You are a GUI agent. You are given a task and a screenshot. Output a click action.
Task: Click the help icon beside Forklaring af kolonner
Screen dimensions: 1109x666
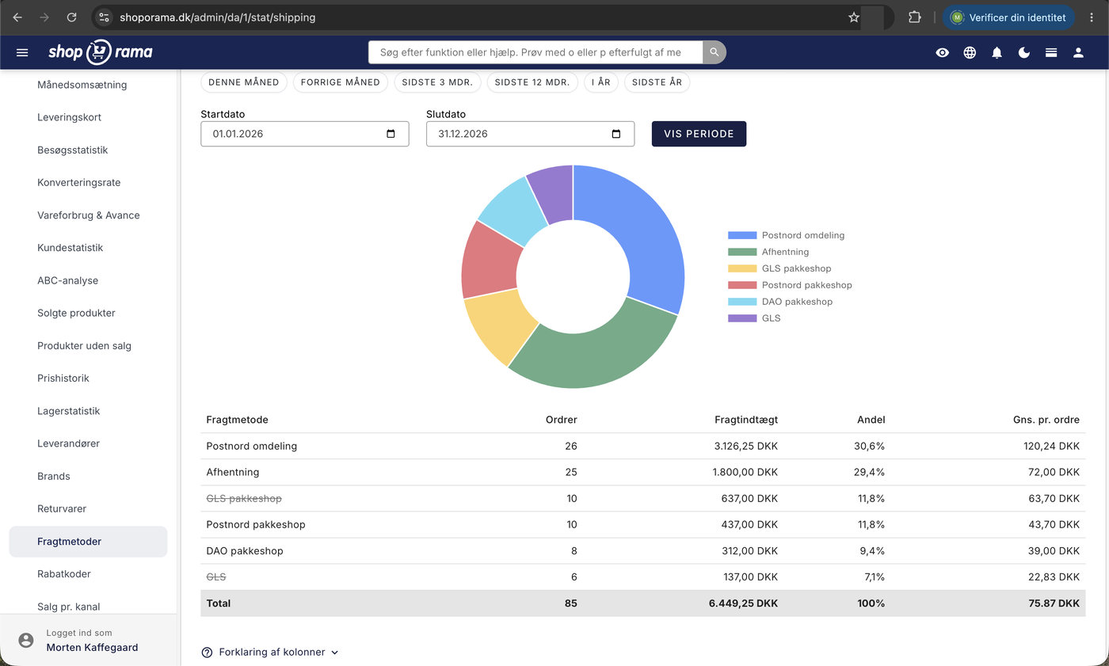point(207,653)
